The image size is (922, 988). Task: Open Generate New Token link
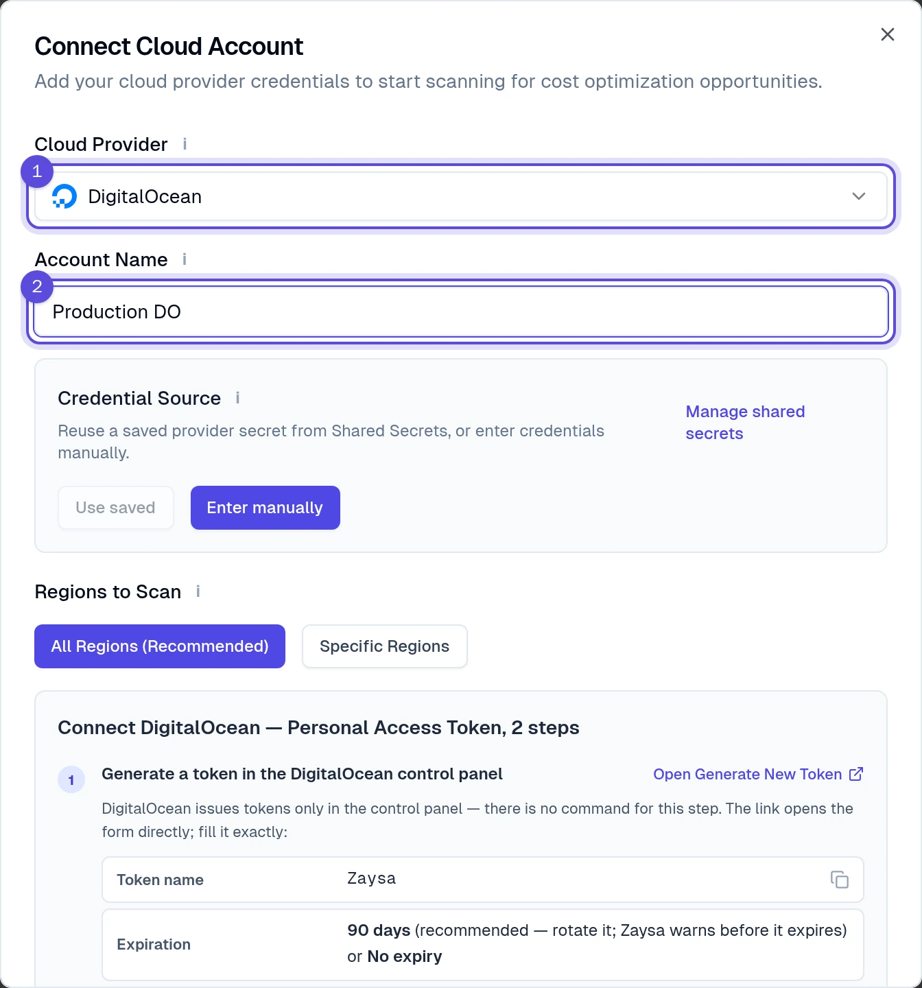758,774
